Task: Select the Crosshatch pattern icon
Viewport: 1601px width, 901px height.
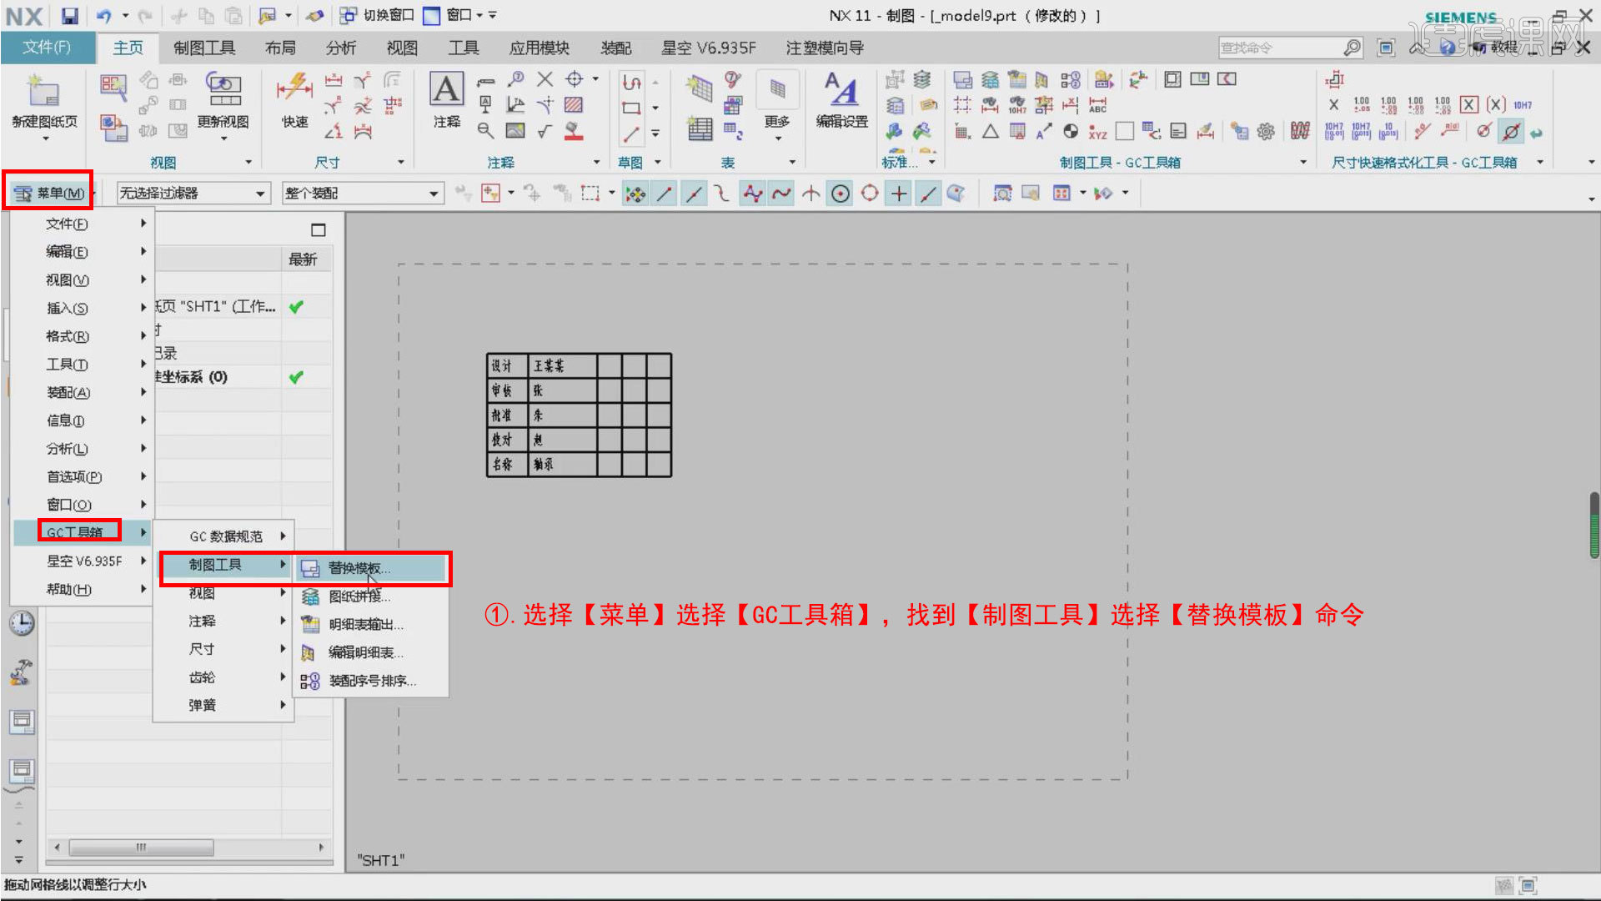Action: pyautogui.click(x=573, y=105)
